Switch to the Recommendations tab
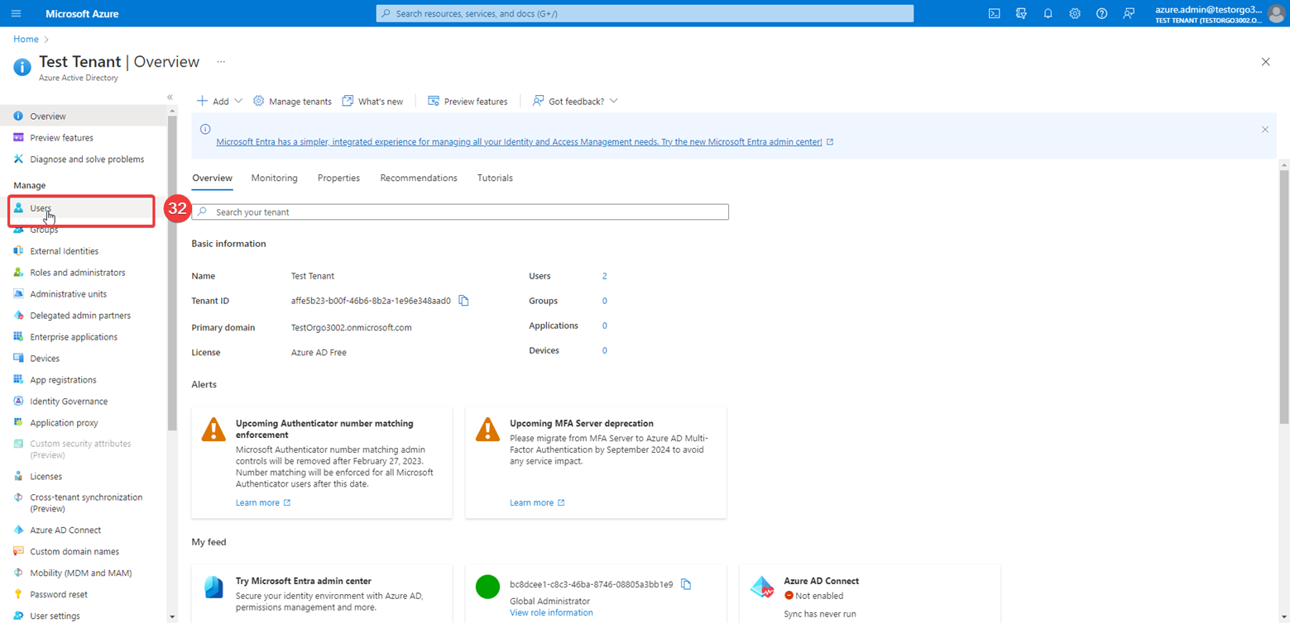This screenshot has width=1290, height=623. tap(419, 178)
